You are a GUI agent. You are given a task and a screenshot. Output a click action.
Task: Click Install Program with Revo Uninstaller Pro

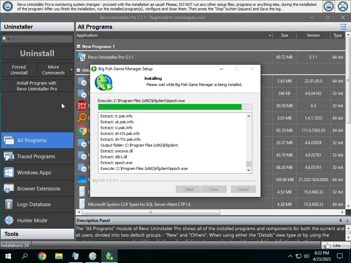[x=37, y=86]
